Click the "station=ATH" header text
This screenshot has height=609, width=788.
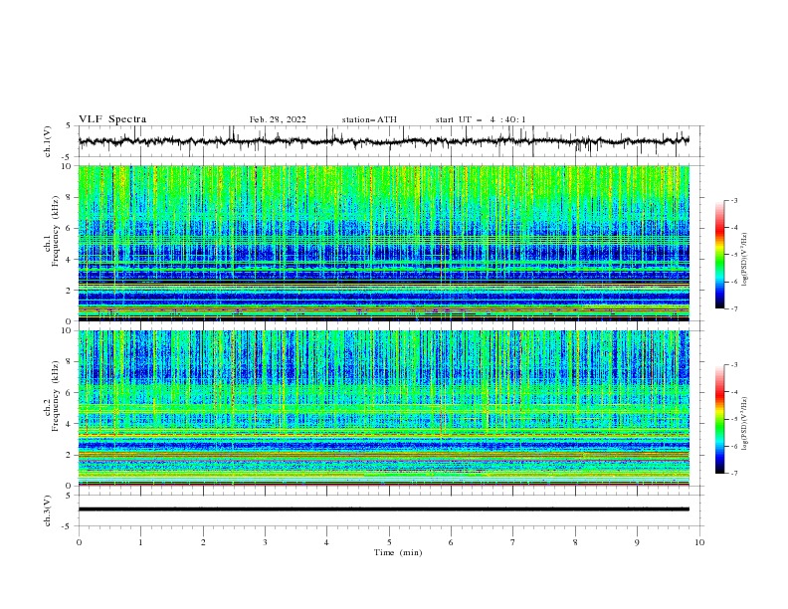pos(369,119)
